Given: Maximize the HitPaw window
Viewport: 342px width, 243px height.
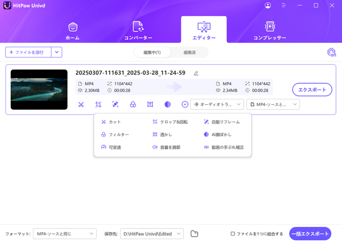Looking at the screenshot, I should [316, 5].
